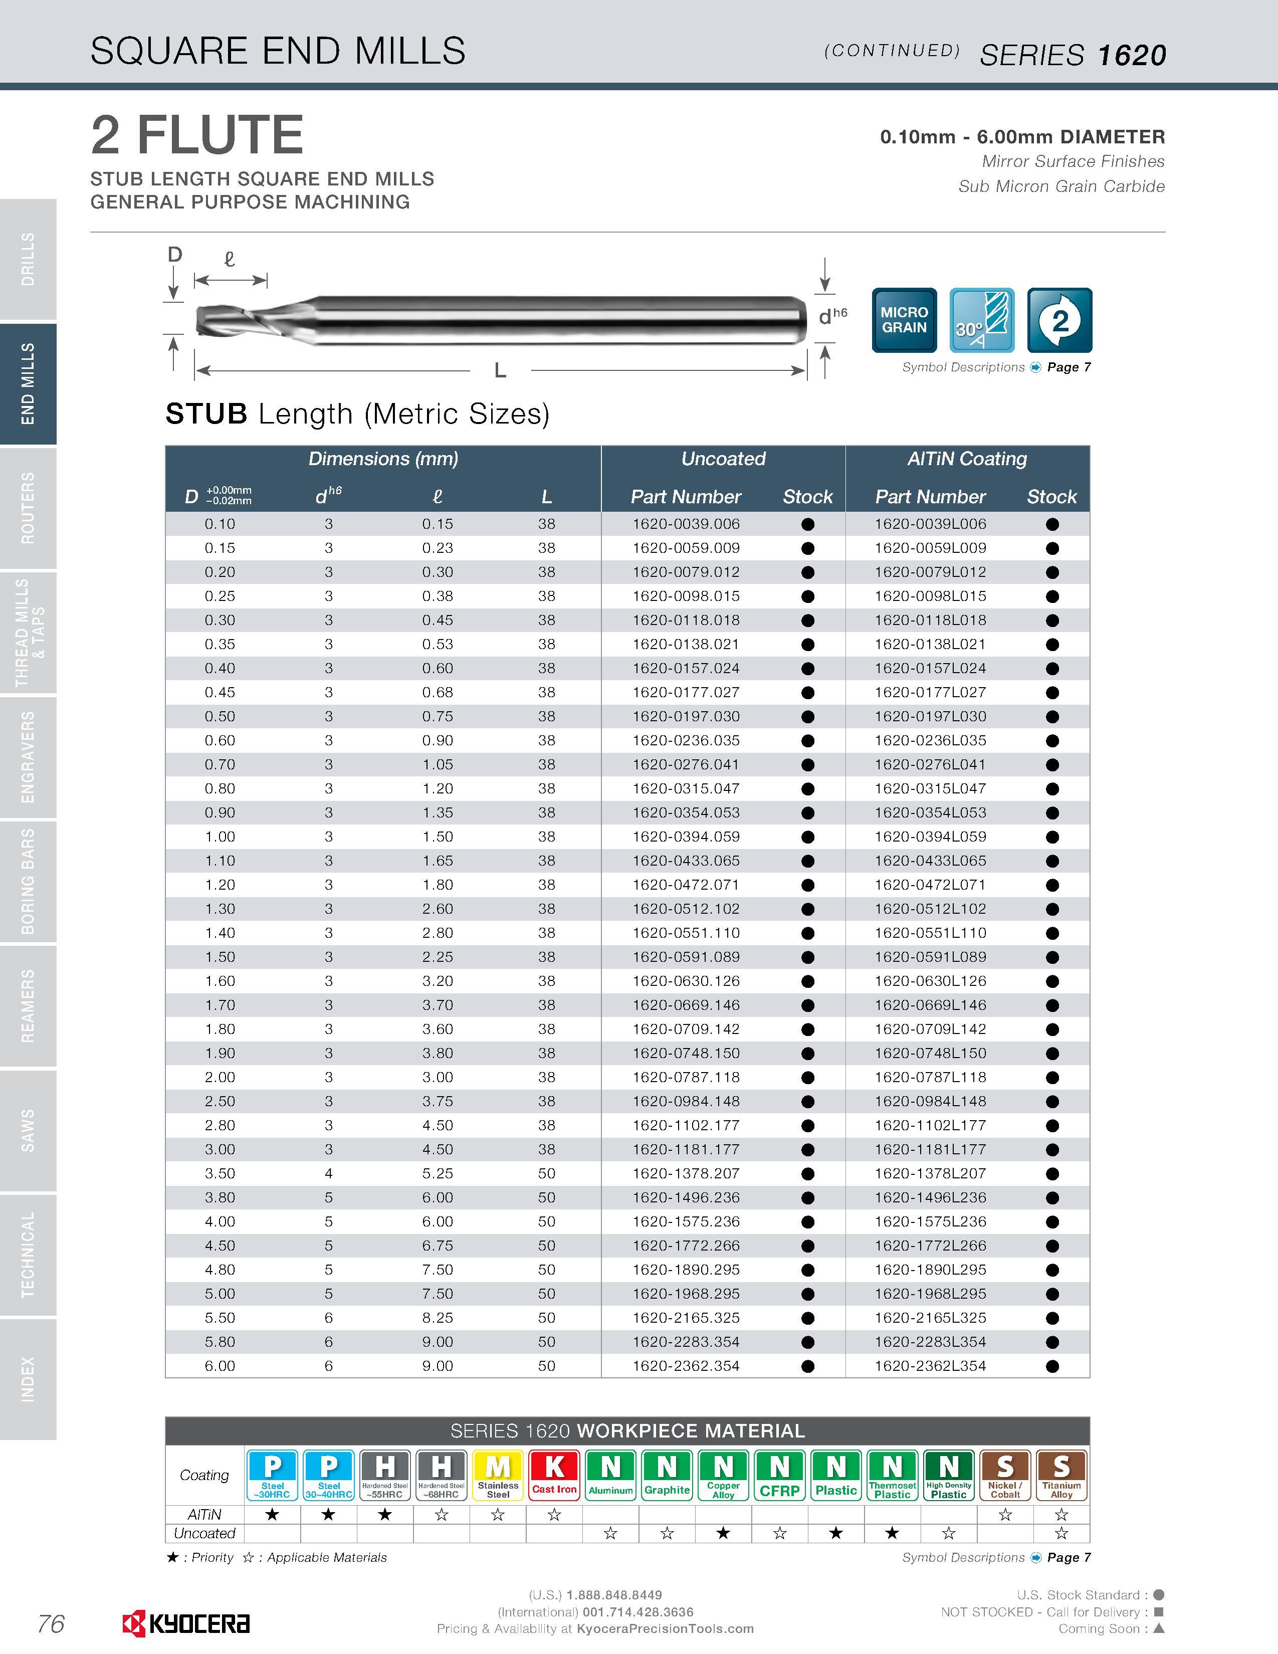Select part number 1620-1181.177
1278x1654 pixels.
click(x=686, y=1150)
